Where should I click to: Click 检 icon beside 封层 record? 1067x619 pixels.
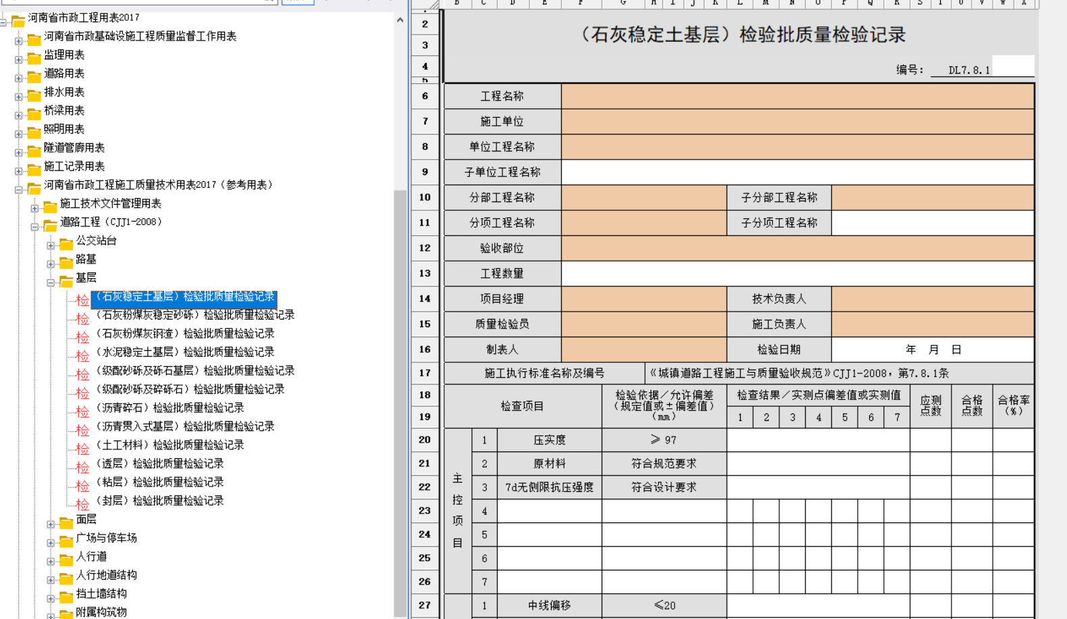pos(82,505)
